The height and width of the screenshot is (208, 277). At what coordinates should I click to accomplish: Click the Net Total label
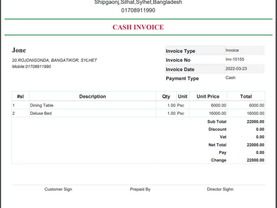(x=217, y=145)
